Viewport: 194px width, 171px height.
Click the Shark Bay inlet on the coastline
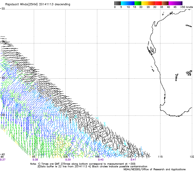tap(151, 51)
